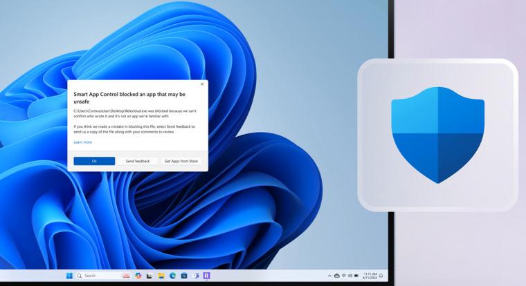The height and width of the screenshot is (286, 526).
Task: Open Wi-Fi network tray icon
Action: click(x=344, y=276)
